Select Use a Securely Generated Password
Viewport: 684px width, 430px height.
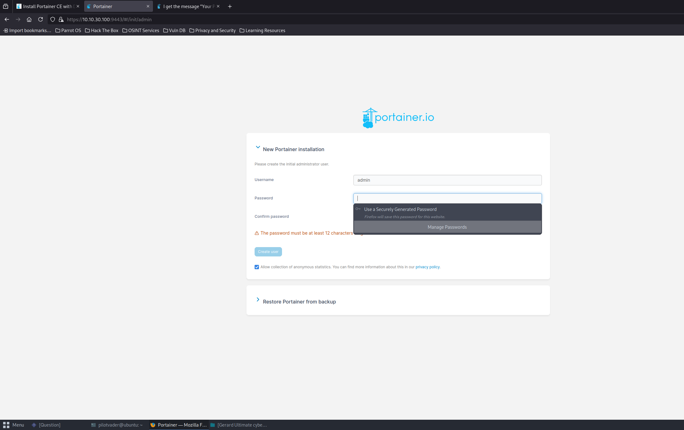pos(400,209)
